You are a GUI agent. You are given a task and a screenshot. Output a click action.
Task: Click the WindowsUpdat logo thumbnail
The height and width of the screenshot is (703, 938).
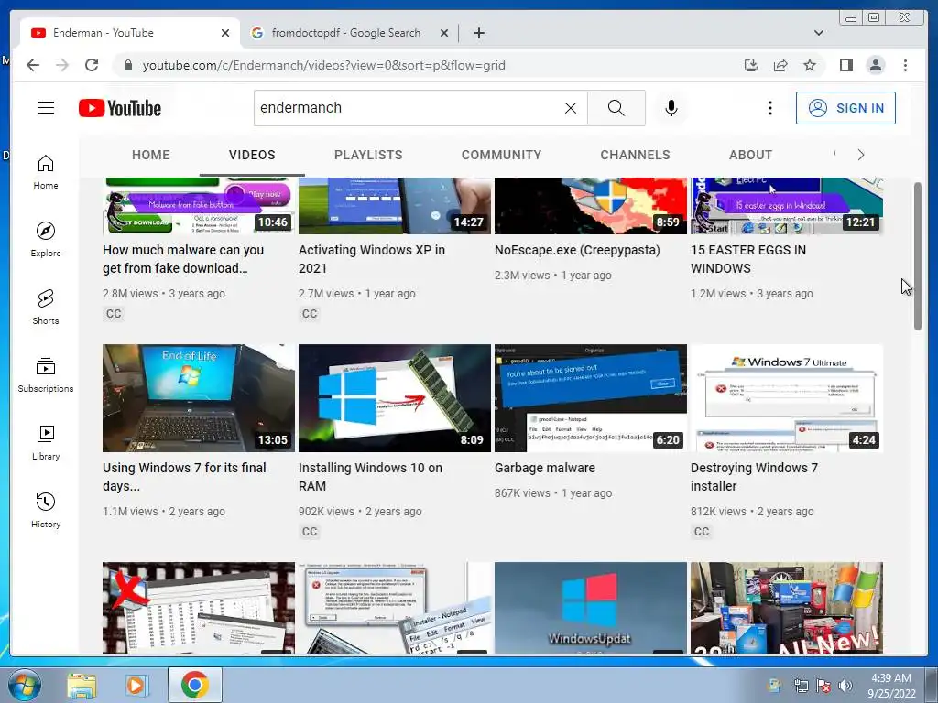point(591,608)
